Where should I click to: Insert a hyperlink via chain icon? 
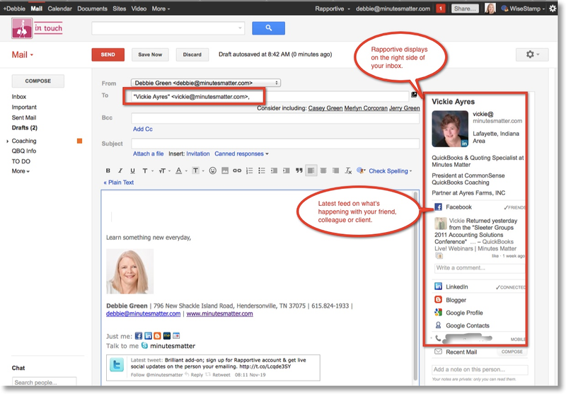pyautogui.click(x=237, y=170)
